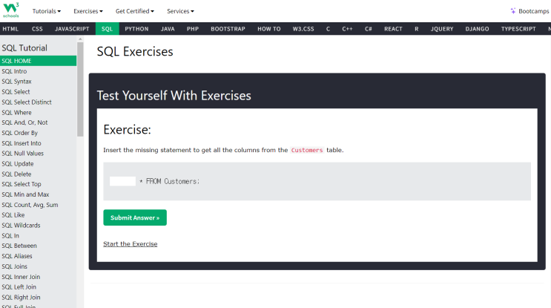This screenshot has height=308, width=551.
Task: Open the PYTHON tab
Action: point(136,29)
